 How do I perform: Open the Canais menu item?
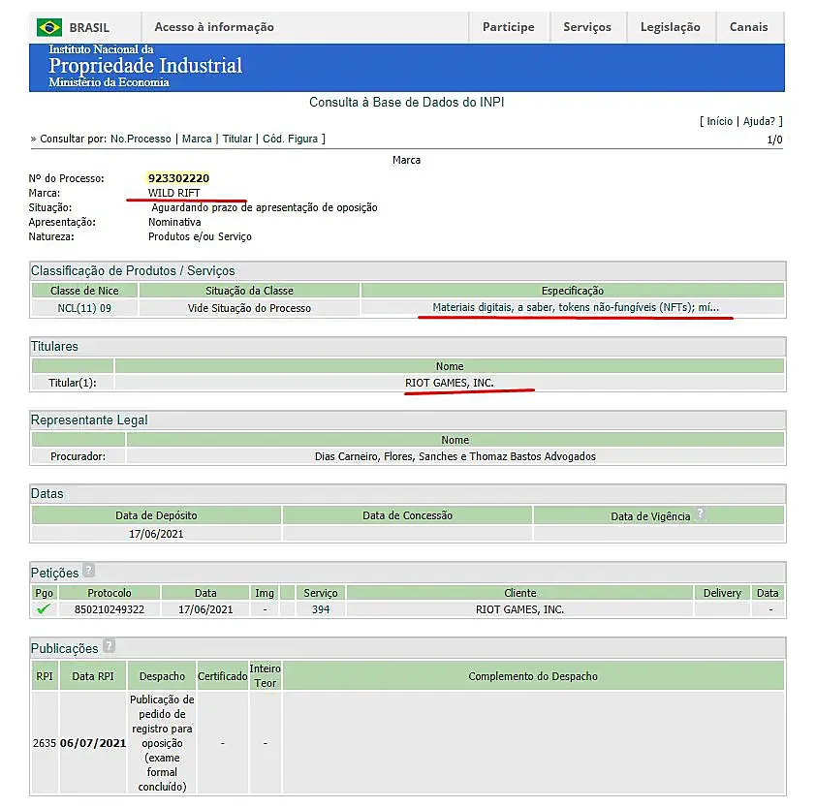748,27
